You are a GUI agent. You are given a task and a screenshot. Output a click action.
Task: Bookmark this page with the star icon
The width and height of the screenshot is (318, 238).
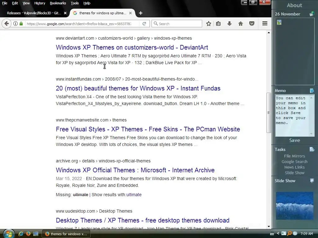click(208, 24)
